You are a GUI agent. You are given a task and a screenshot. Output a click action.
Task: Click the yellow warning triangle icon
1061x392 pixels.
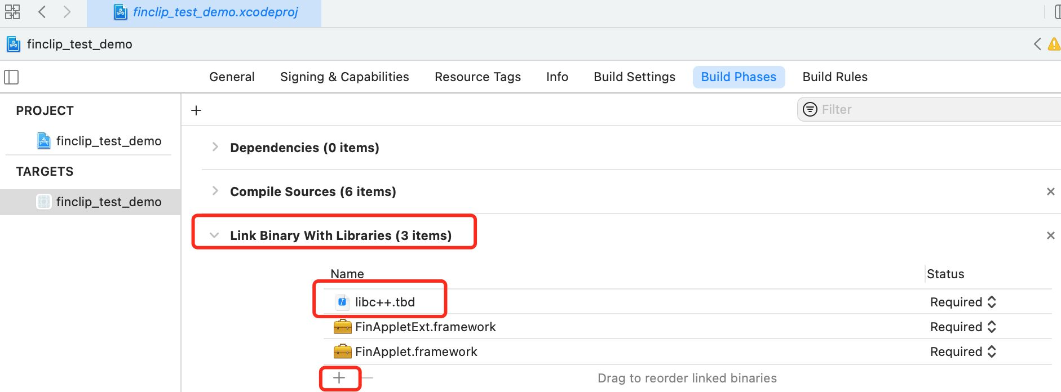1053,44
